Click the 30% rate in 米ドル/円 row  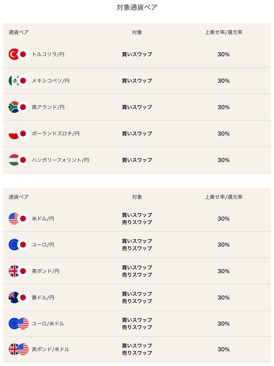pyautogui.click(x=224, y=219)
